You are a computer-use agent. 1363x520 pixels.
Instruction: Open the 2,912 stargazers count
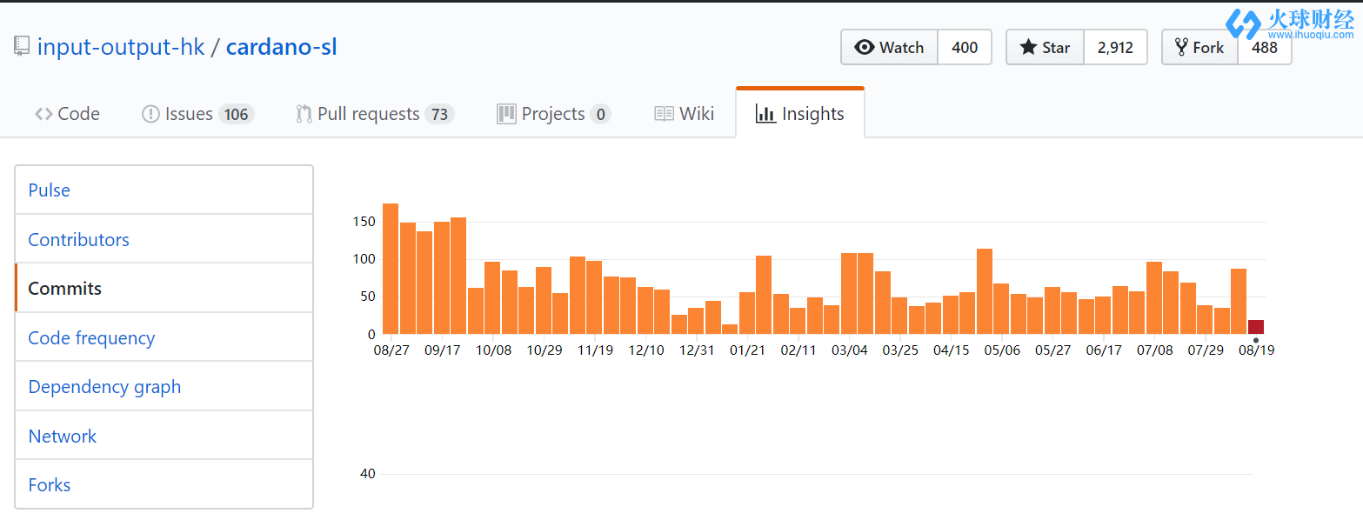(x=1115, y=47)
